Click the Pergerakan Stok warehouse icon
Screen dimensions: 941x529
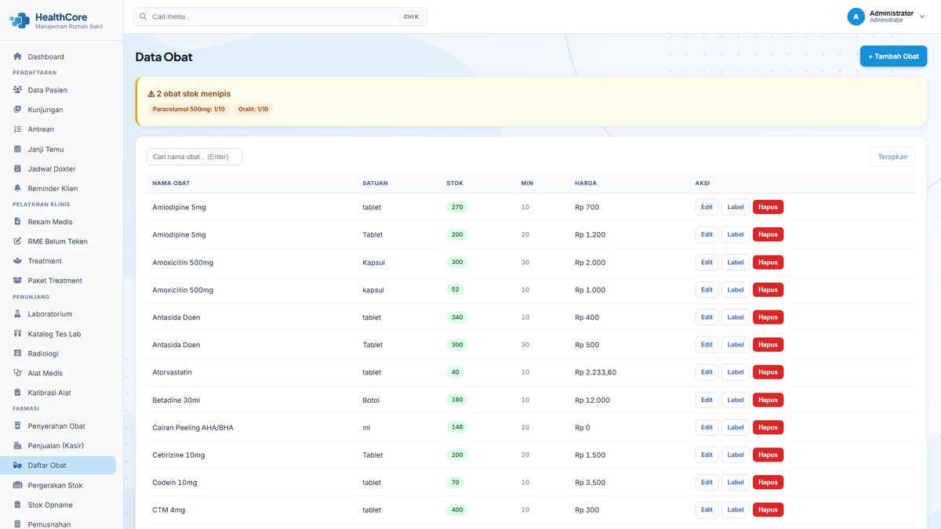point(17,485)
